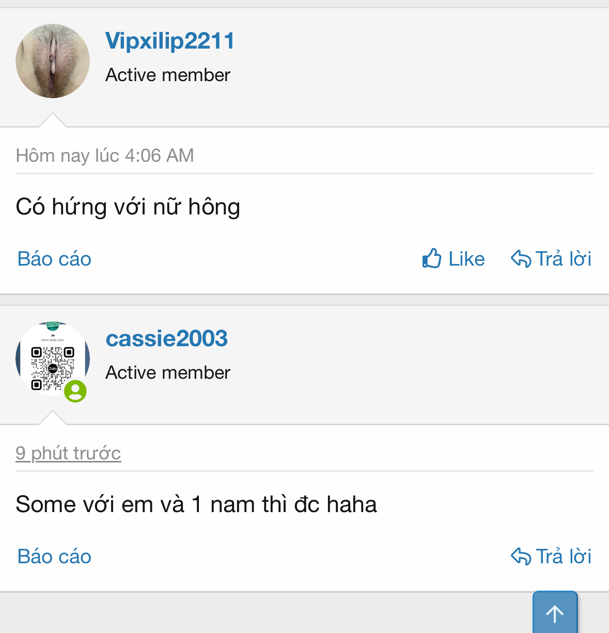The image size is (609, 633).
Task: Open cassie2003's QR code avatar
Action: coord(53,359)
